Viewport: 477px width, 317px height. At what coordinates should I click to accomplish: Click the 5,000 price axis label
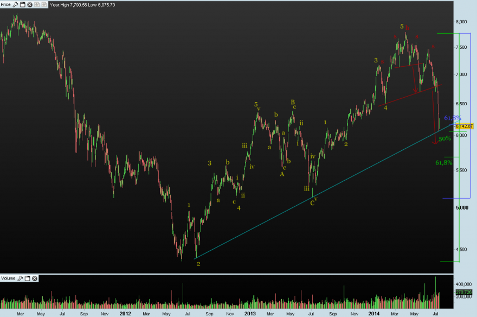click(462, 208)
